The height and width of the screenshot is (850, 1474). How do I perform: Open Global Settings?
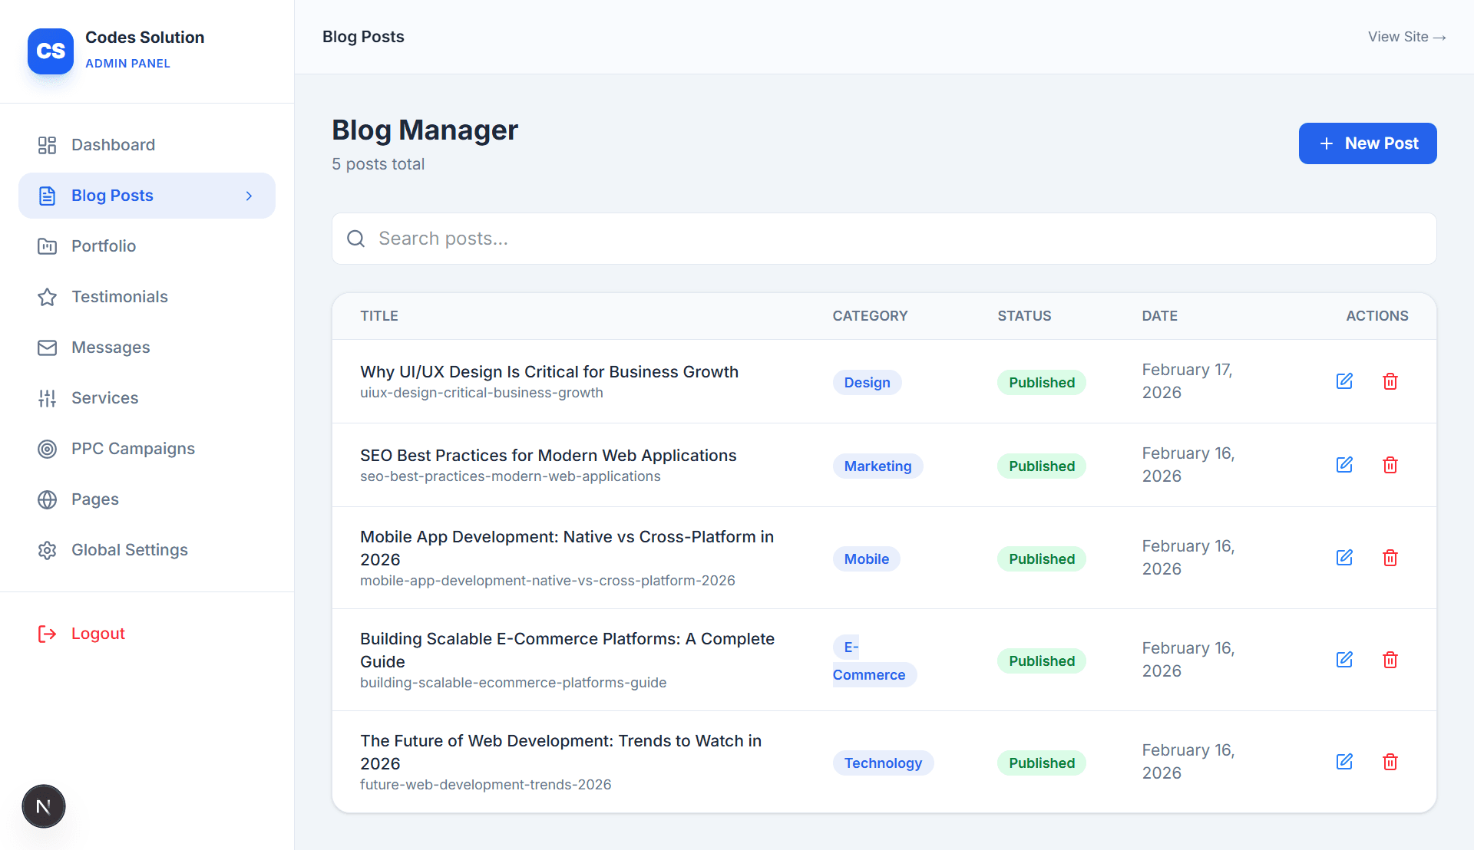coord(129,550)
